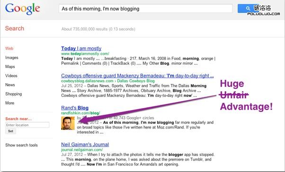The width and height of the screenshot is (285, 172).
Task: Click the Dallas Cowboys Blog breadcrumb
Action: (x=136, y=81)
